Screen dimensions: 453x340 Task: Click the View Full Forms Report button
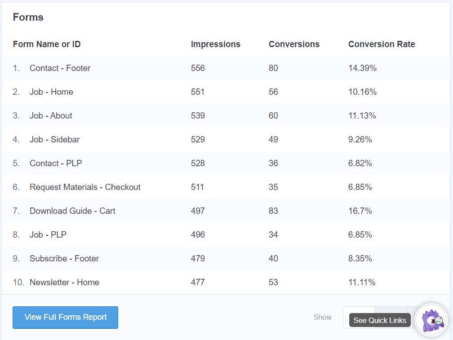pos(65,317)
